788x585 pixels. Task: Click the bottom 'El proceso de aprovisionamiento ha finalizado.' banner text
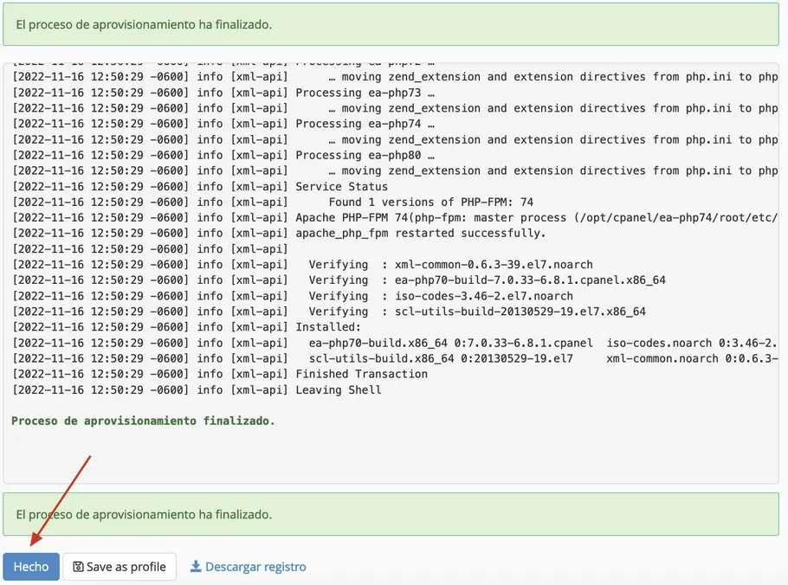[144, 514]
